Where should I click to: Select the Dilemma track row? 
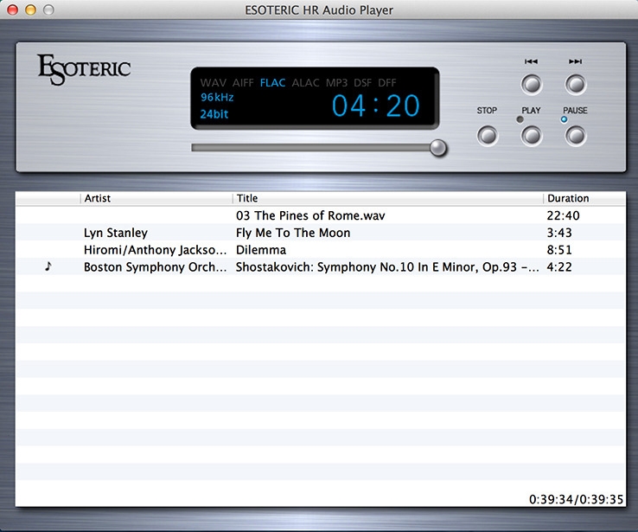[x=260, y=250]
